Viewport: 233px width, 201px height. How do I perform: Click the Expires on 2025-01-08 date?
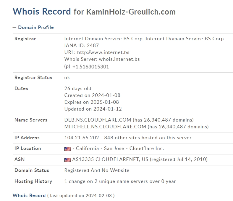pos(92,102)
